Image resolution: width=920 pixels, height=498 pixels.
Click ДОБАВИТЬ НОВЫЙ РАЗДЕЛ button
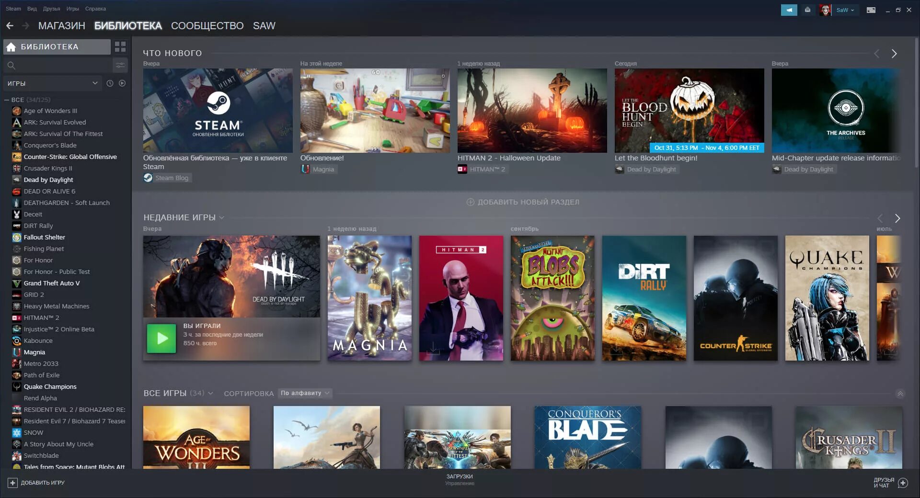pyautogui.click(x=523, y=202)
